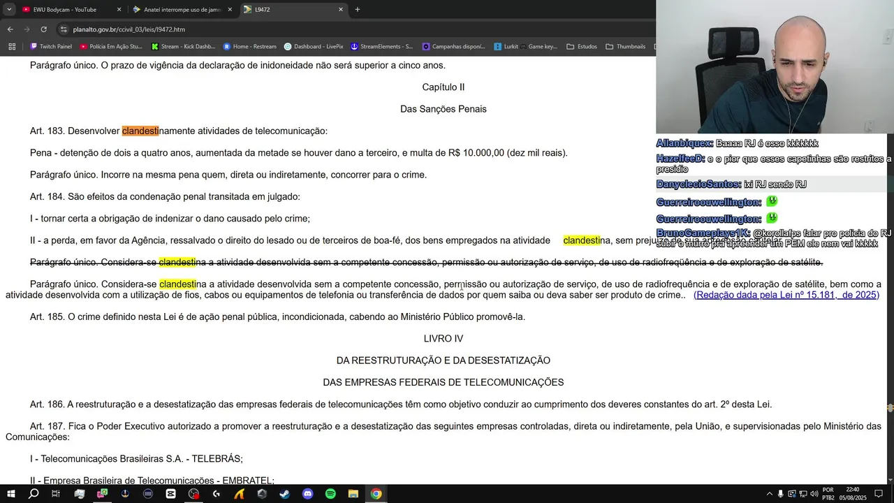Close the EWU Bodycam YouTube tab
The height and width of the screenshot is (503, 894).
(119, 10)
